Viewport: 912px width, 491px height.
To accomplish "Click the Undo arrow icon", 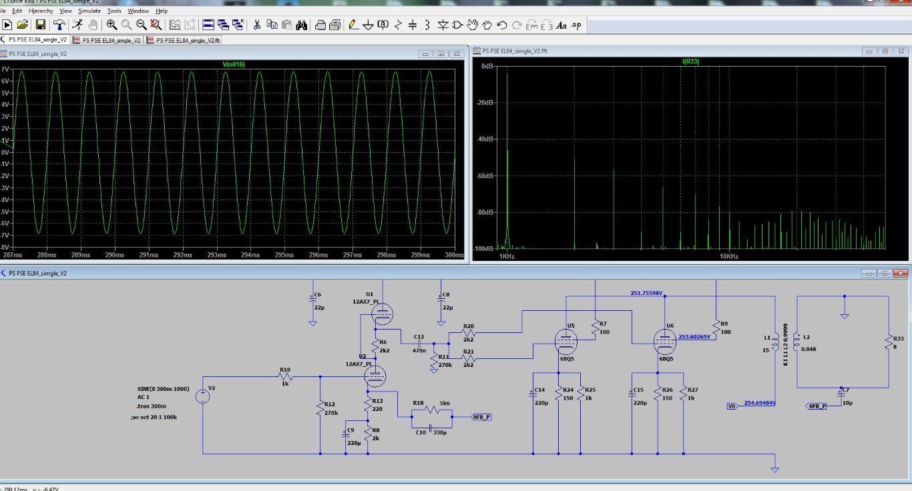I will (x=502, y=25).
